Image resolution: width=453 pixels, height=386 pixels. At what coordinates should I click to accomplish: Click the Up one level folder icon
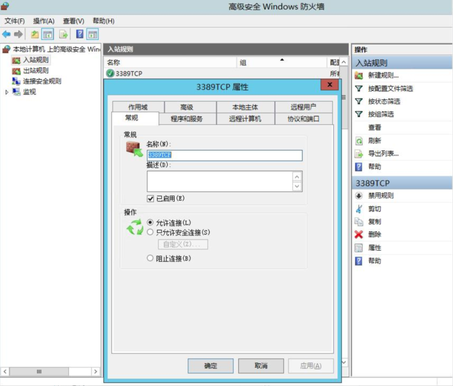coord(35,35)
